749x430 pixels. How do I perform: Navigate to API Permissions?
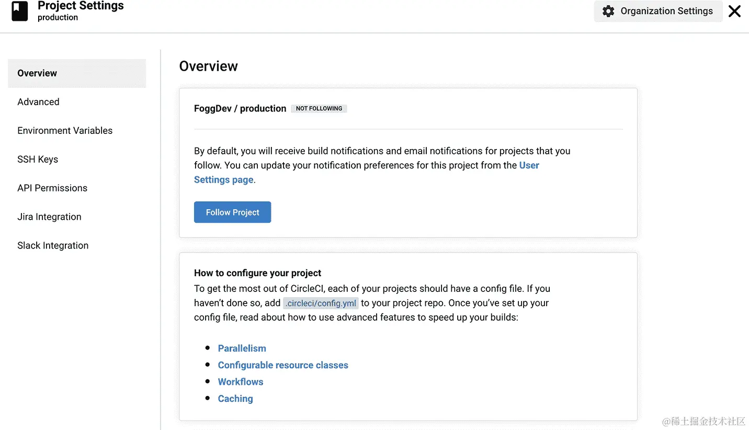[x=52, y=188]
